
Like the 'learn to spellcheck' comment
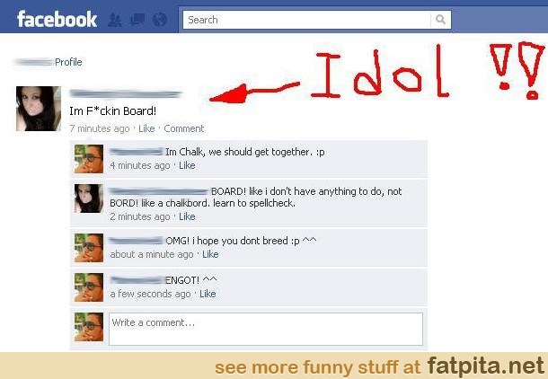(x=187, y=216)
